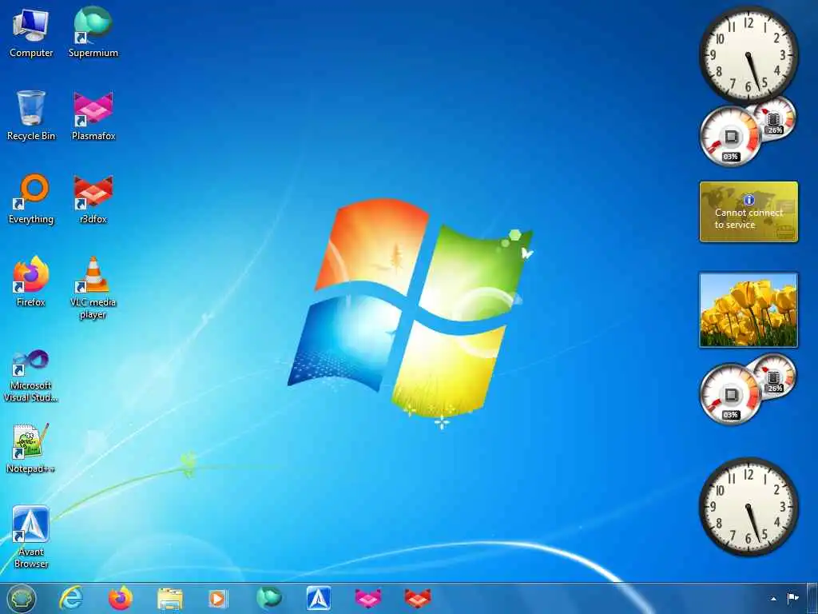Select the Avant Browser desktop shortcut

(x=31, y=537)
